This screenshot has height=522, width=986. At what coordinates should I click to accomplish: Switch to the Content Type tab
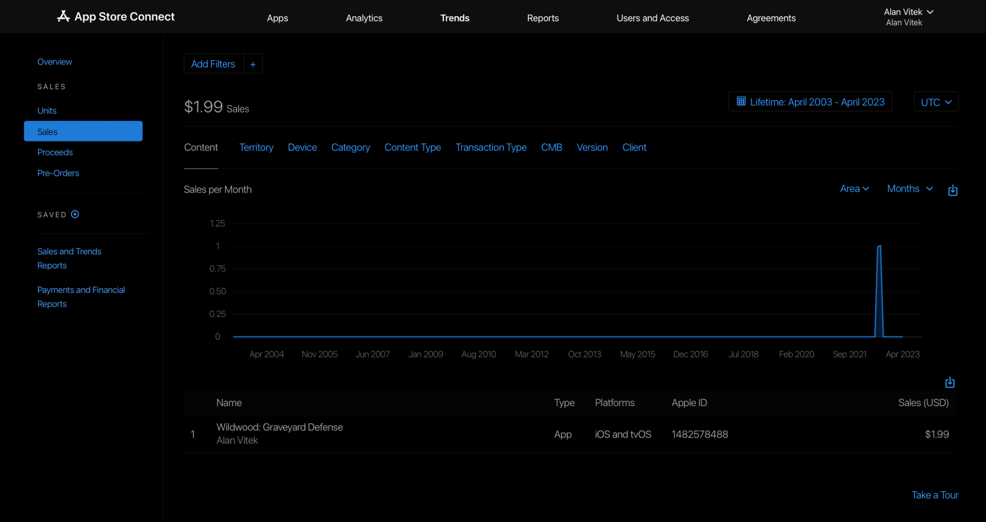point(413,147)
